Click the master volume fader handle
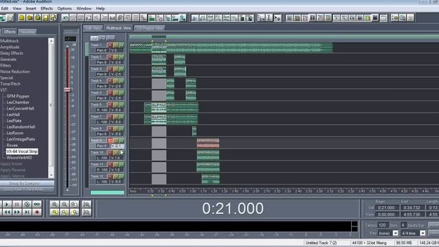Screen dimensions: 439x247 pos(67,90)
